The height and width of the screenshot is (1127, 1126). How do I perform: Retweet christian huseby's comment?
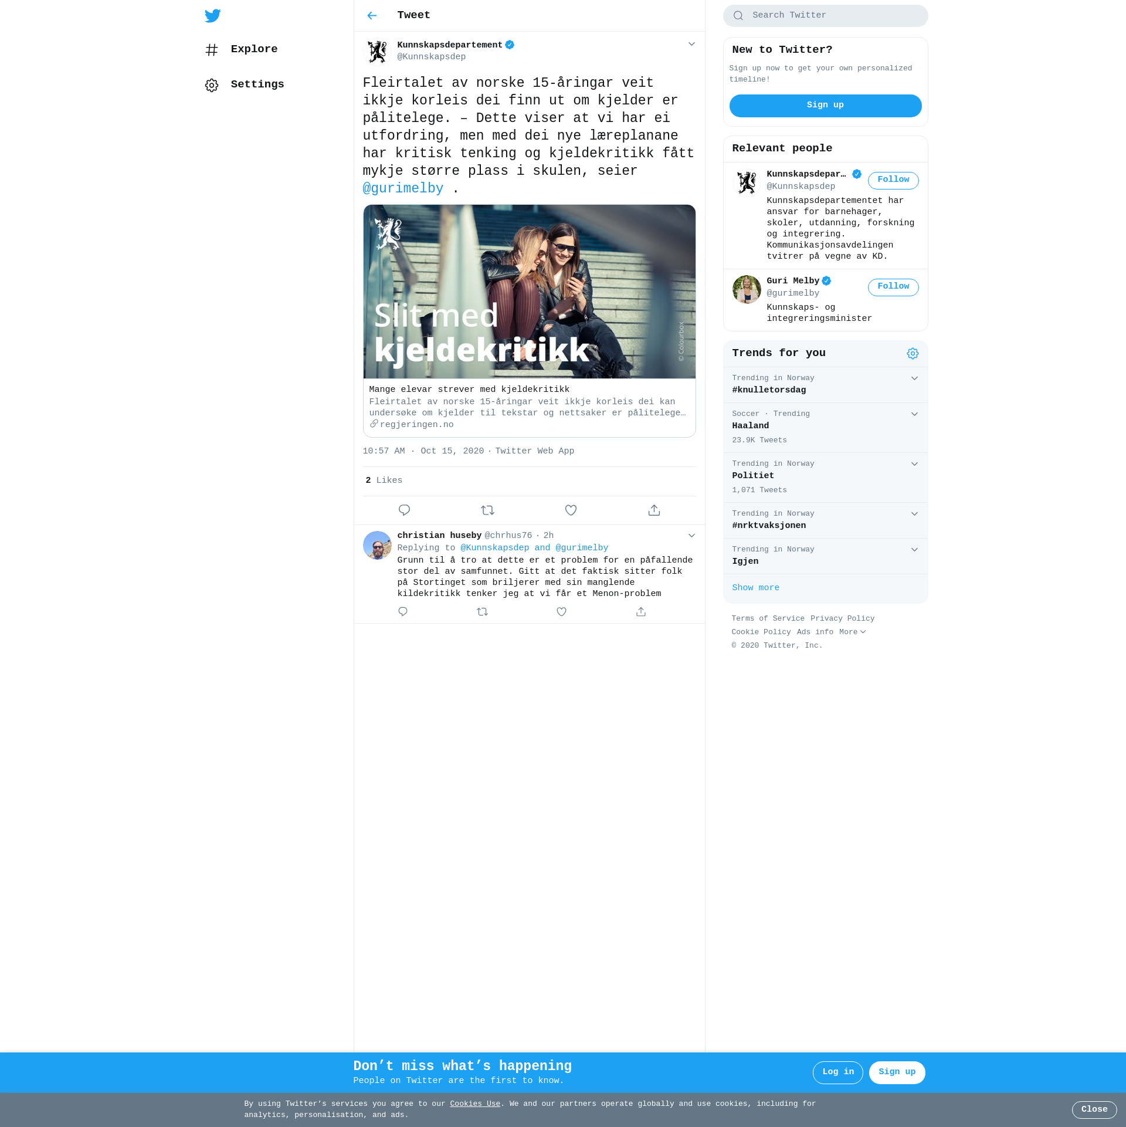[482, 612]
